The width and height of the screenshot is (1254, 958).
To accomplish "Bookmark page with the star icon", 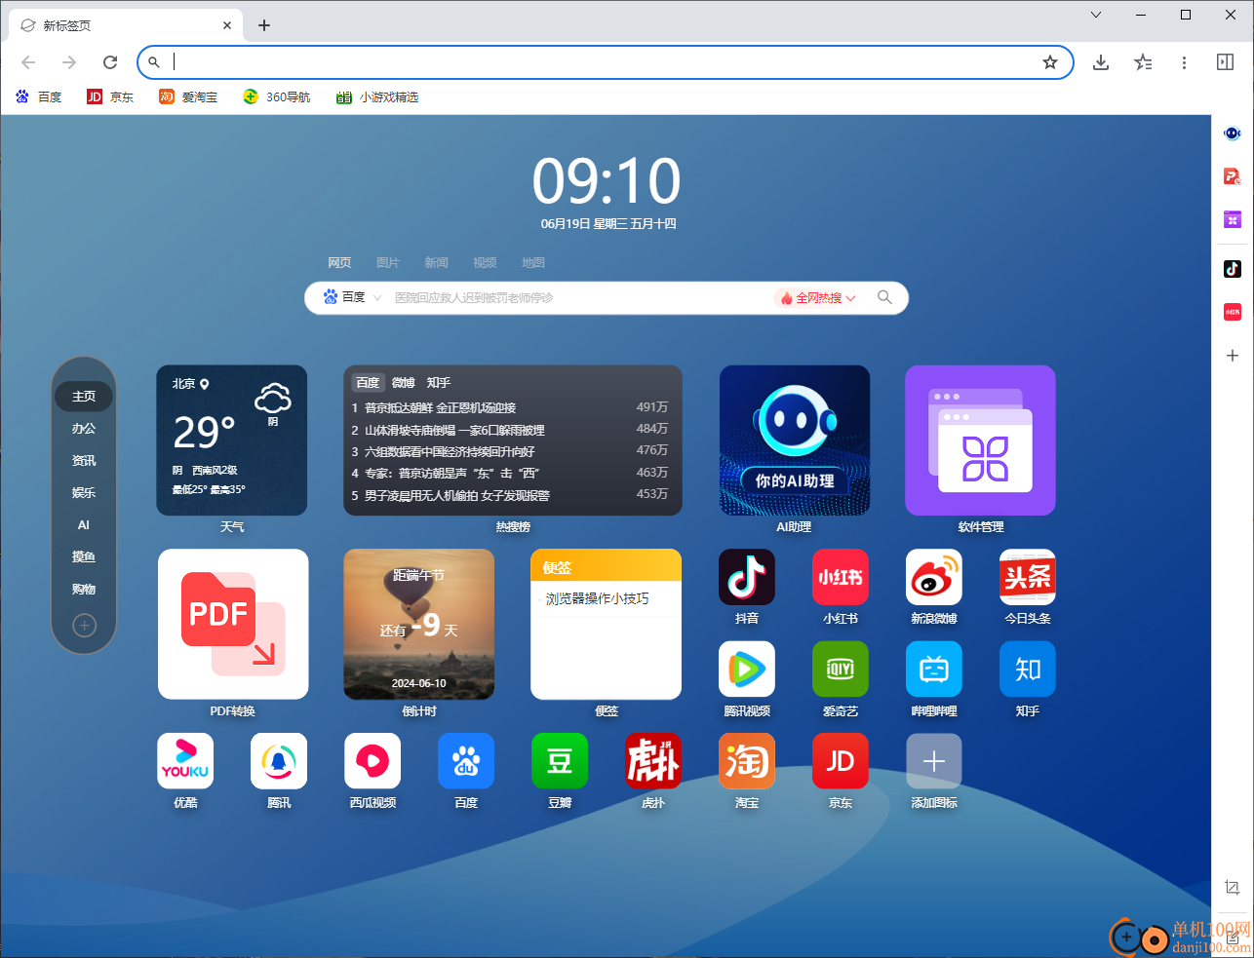I will coord(1050,62).
